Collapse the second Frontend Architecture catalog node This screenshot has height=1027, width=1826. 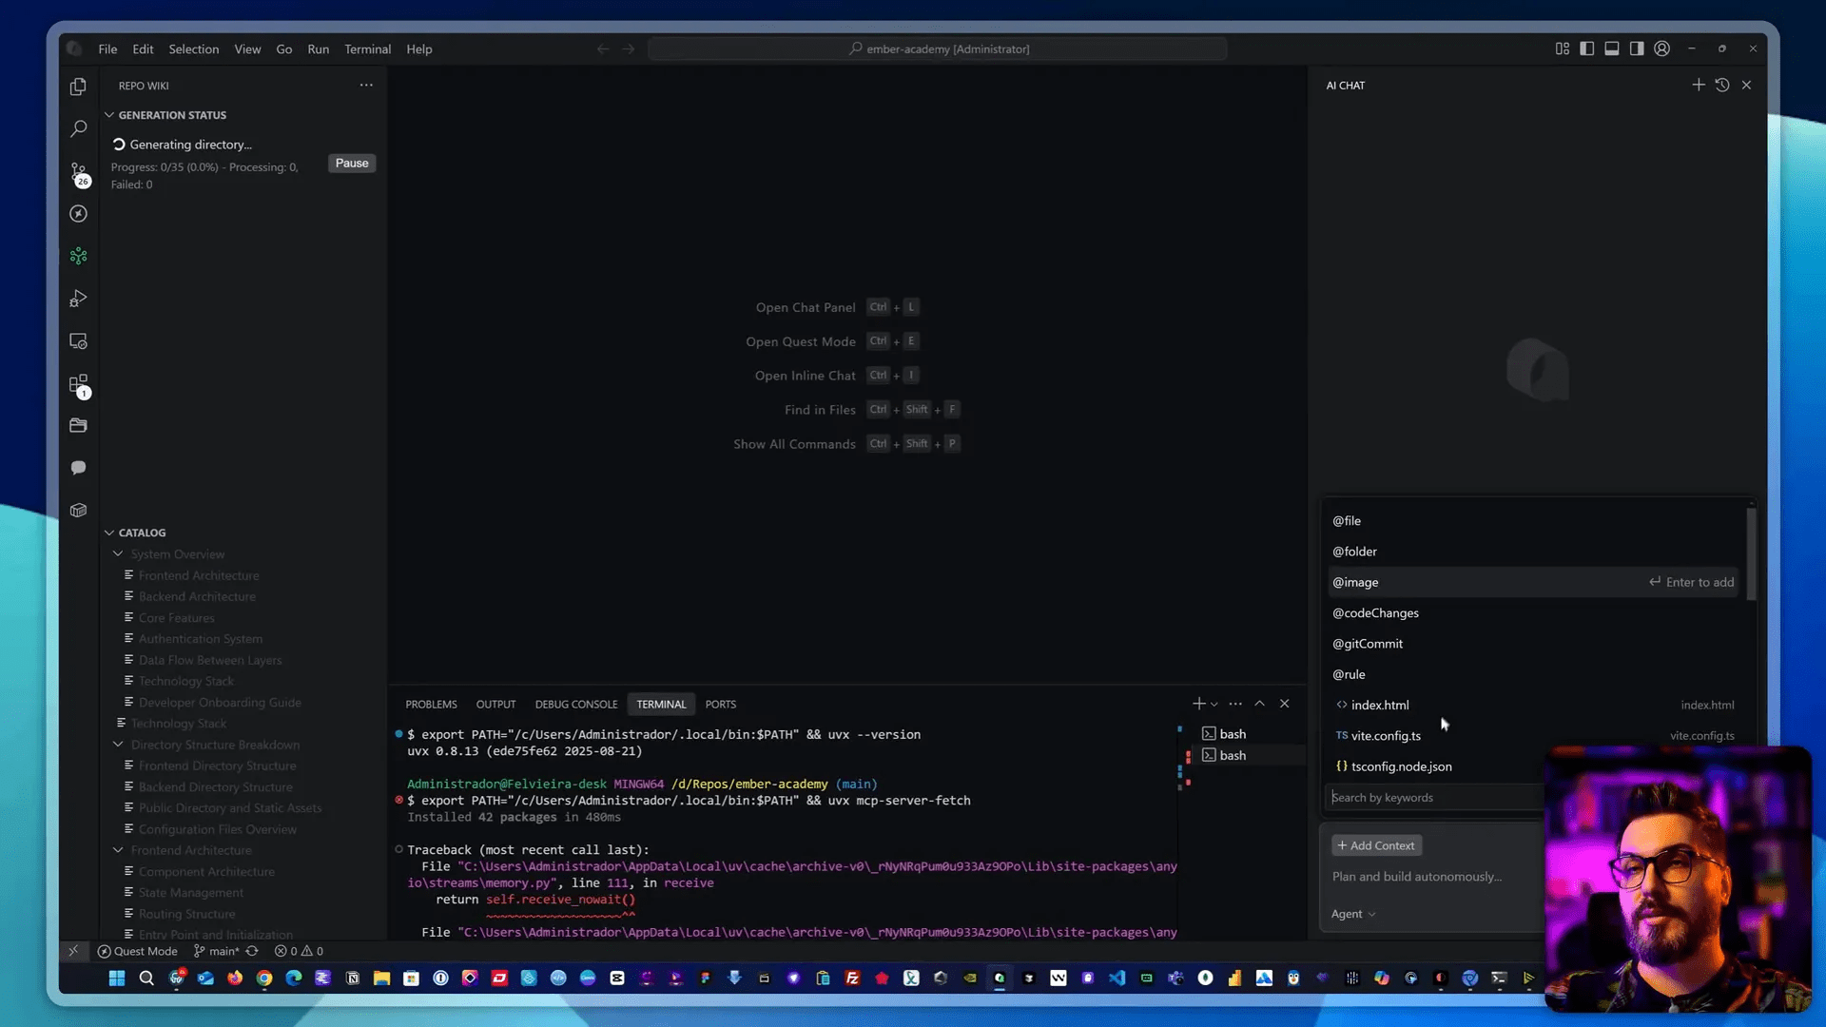[x=118, y=850]
